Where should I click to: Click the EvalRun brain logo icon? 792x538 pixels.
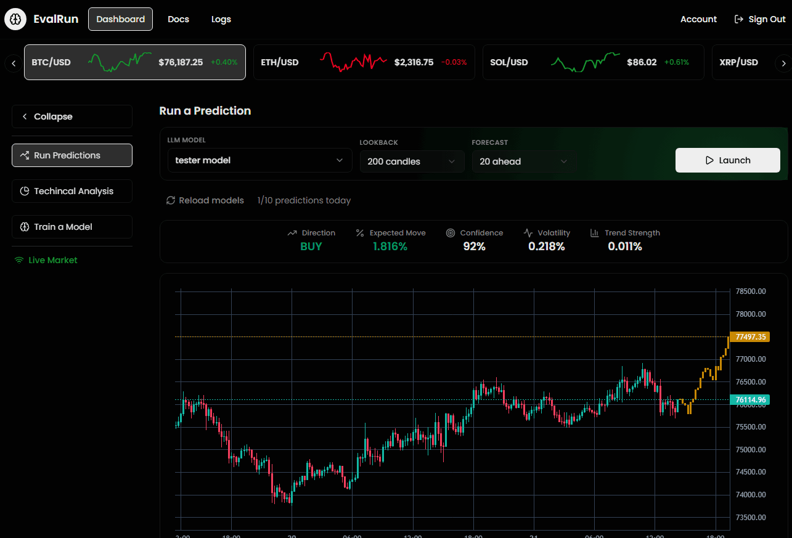click(15, 19)
